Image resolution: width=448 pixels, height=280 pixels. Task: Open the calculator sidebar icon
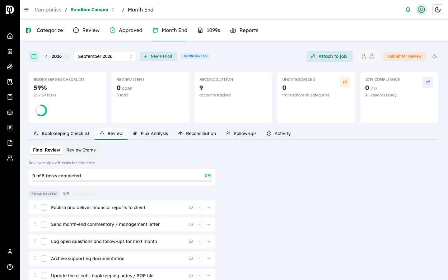pos(10,97)
